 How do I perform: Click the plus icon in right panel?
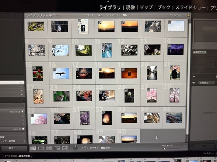click(194, 76)
